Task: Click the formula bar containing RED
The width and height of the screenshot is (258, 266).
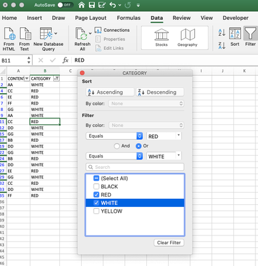Action: (x=164, y=60)
